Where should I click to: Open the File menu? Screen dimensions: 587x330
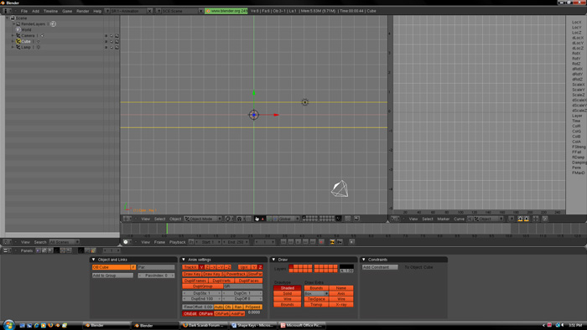click(24, 11)
